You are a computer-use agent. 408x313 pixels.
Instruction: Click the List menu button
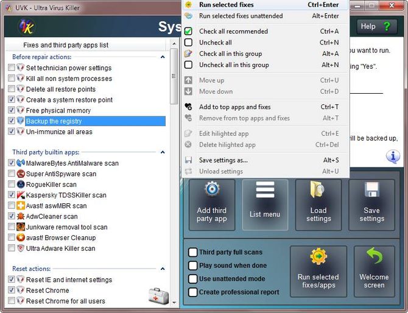pos(265,205)
